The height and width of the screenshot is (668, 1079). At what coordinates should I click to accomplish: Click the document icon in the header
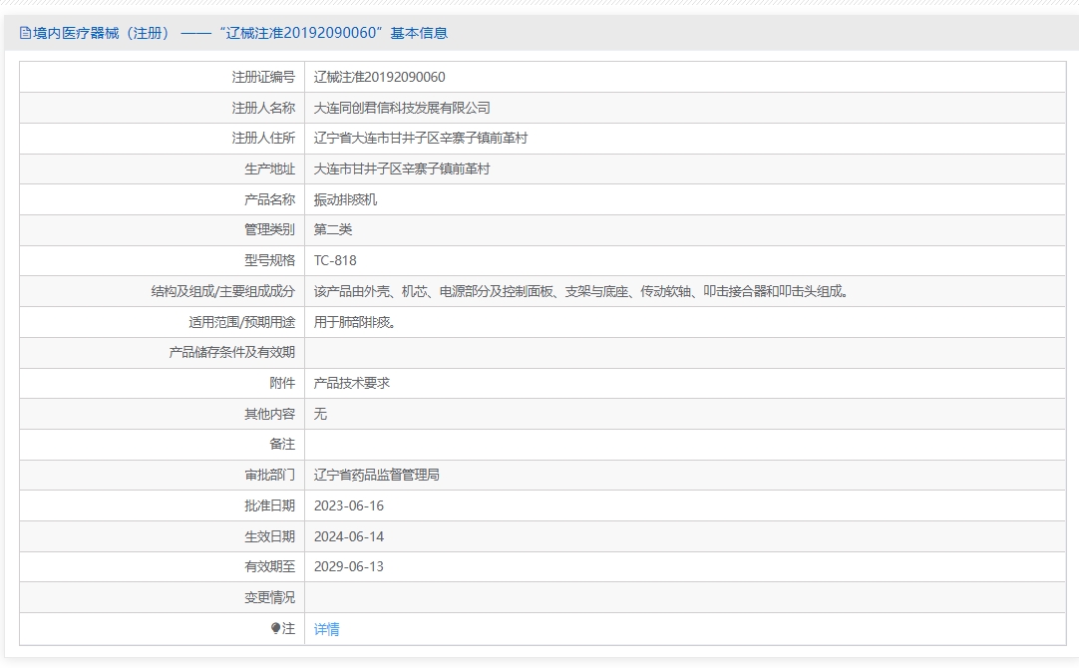click(x=26, y=33)
